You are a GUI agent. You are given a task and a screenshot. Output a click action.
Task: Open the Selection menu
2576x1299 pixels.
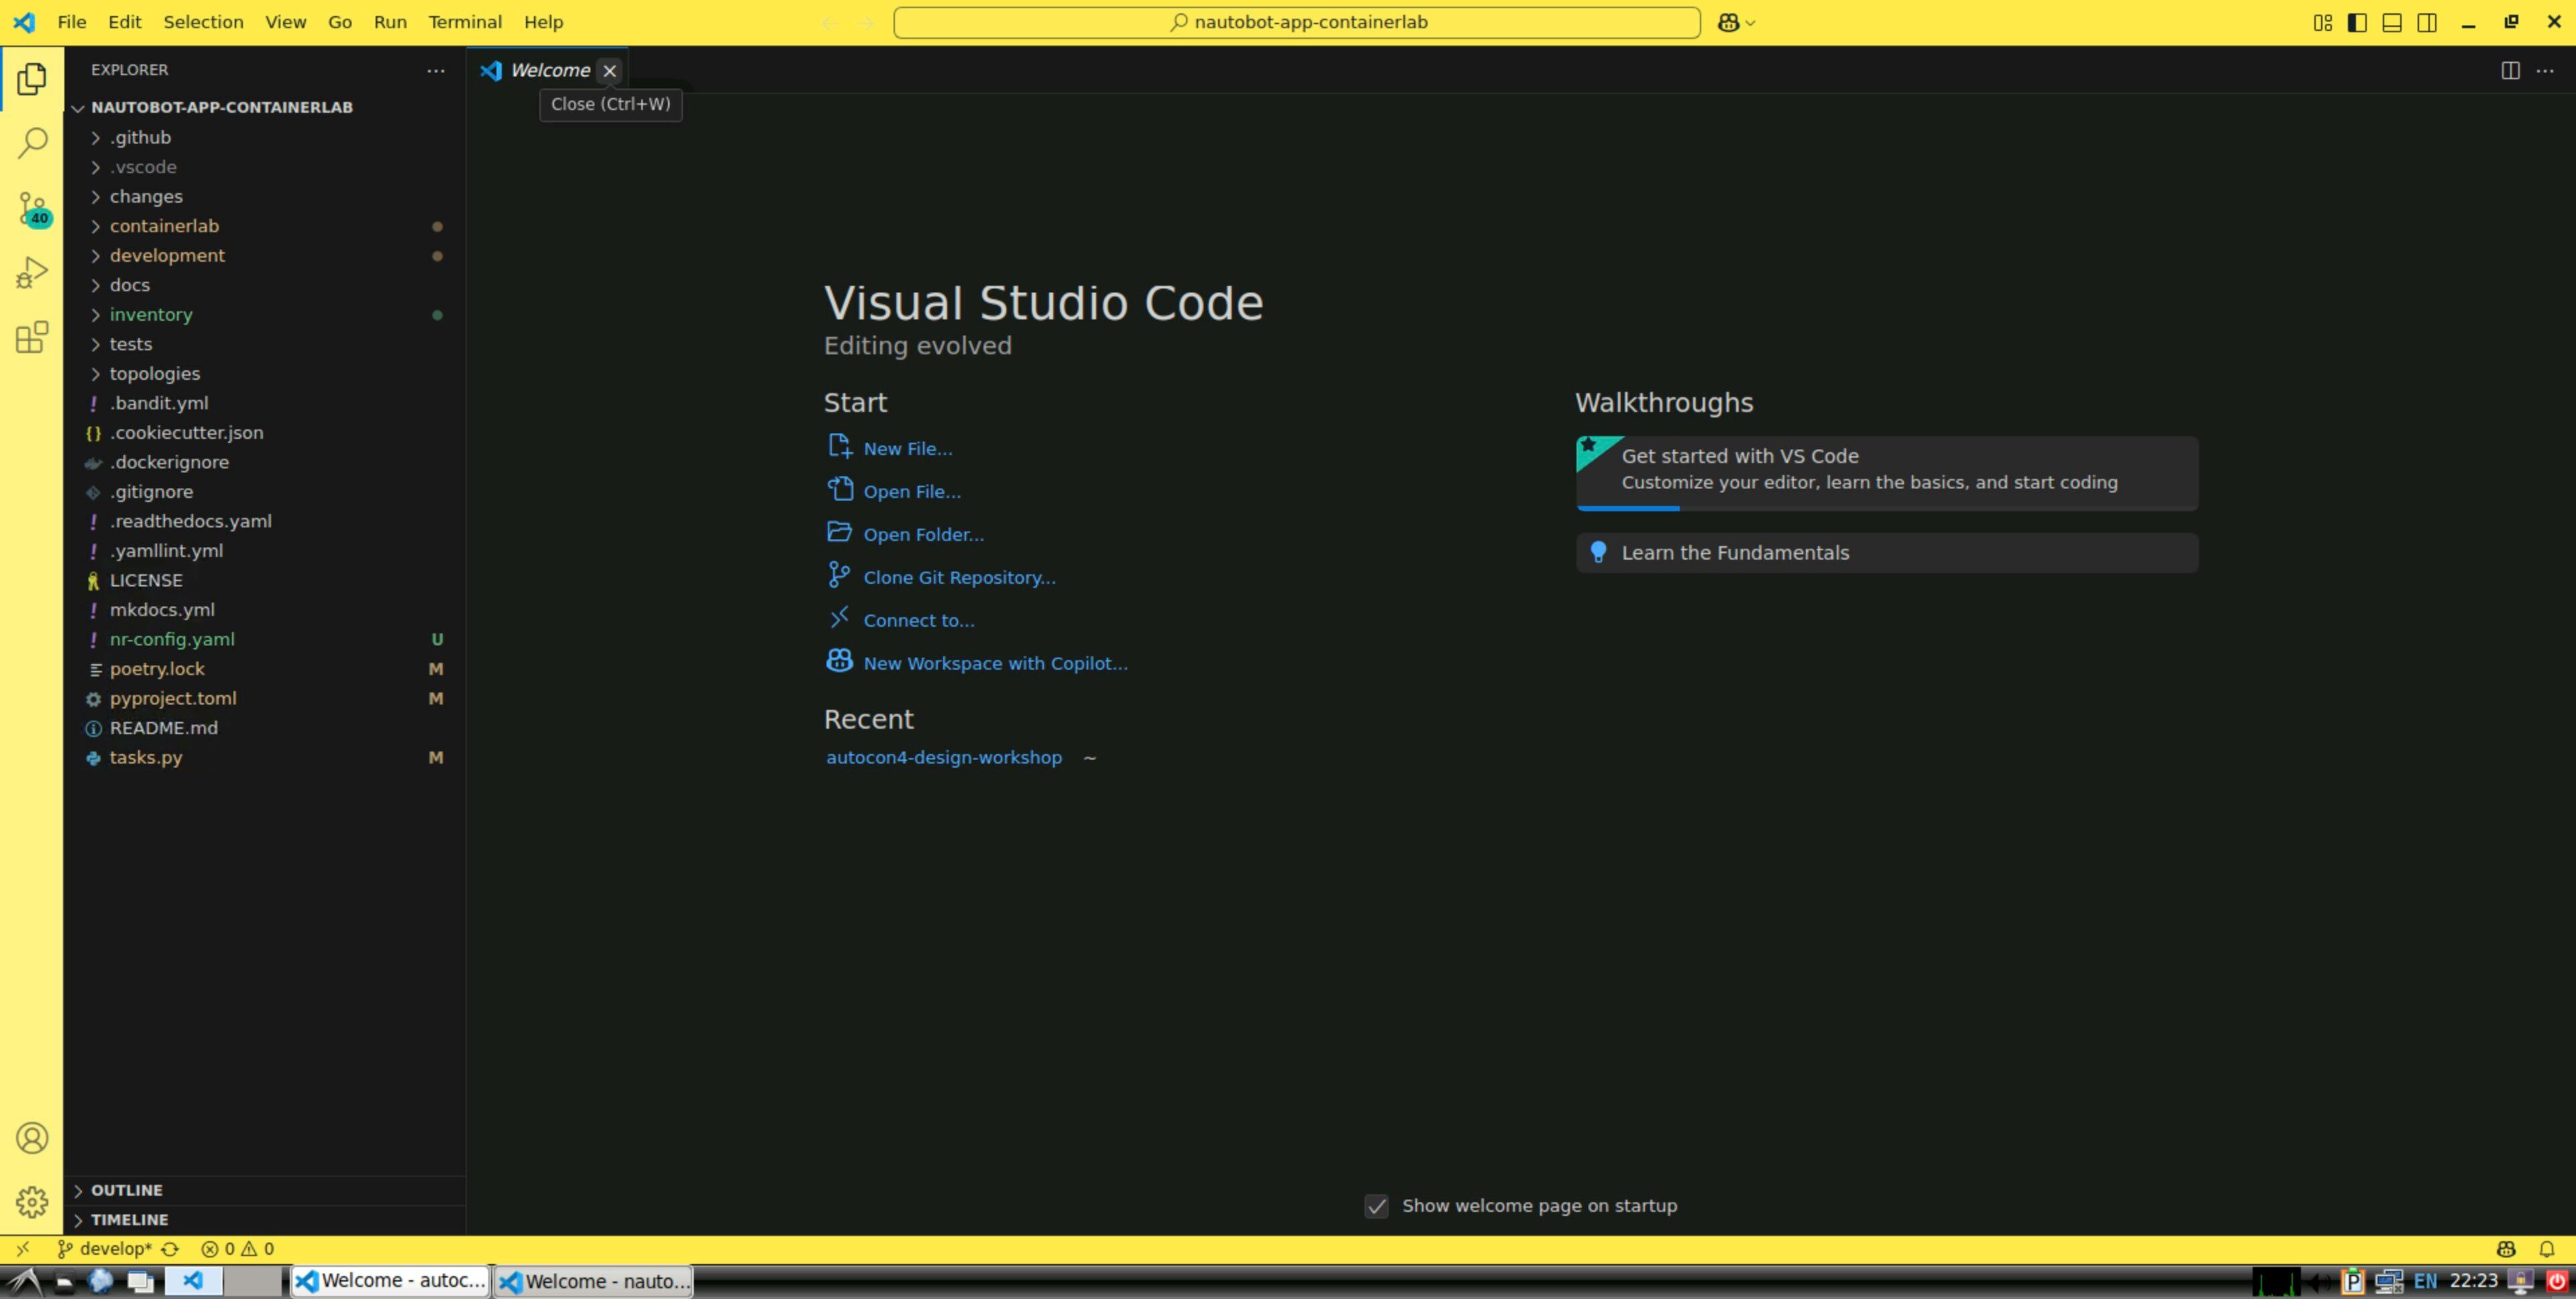pyautogui.click(x=203, y=22)
